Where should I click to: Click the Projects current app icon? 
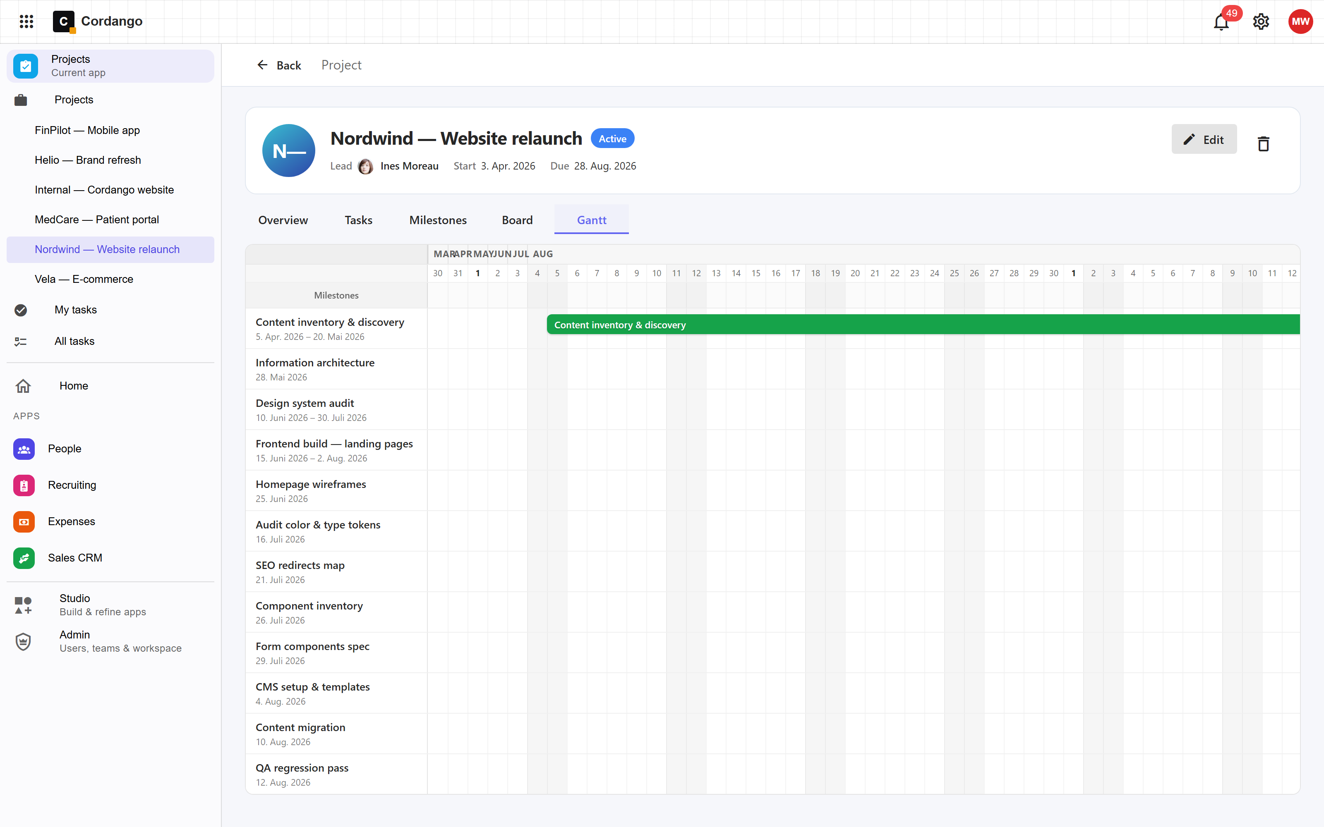click(26, 66)
